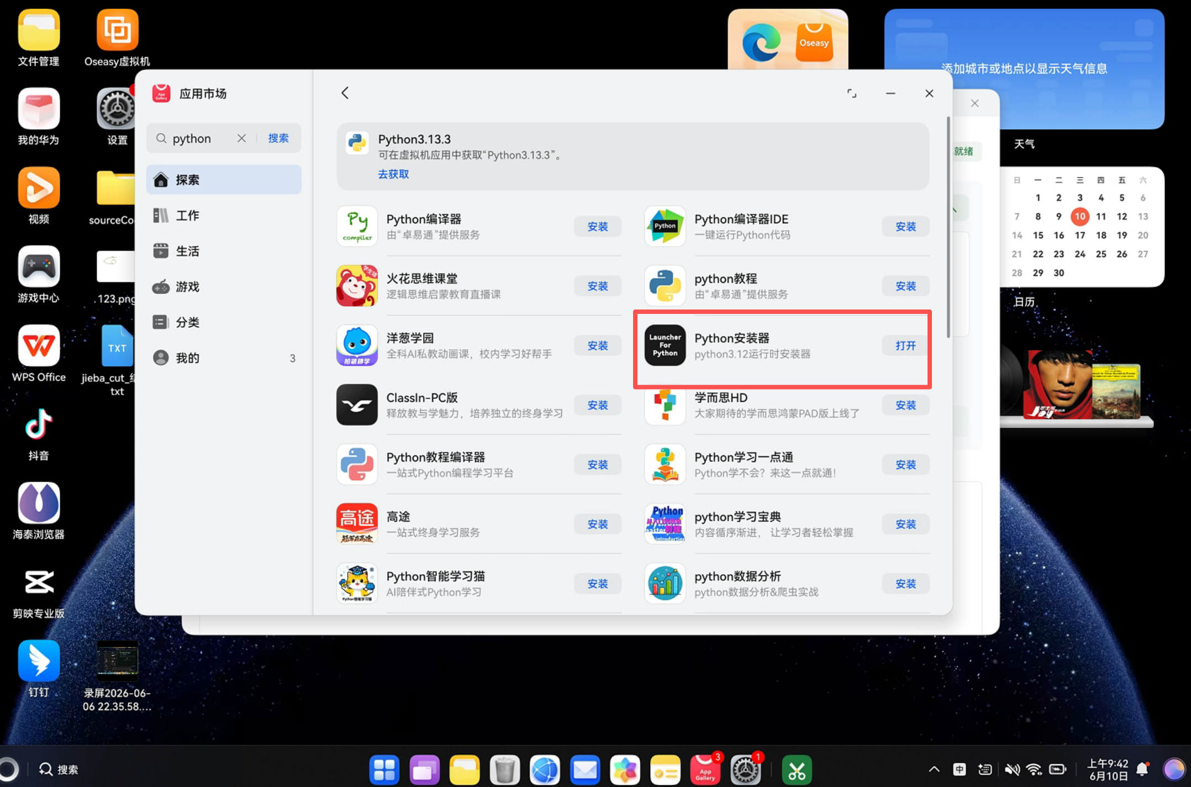The image size is (1191, 787).
Task: Open the 火花思维课堂 app icon
Action: pos(357,286)
